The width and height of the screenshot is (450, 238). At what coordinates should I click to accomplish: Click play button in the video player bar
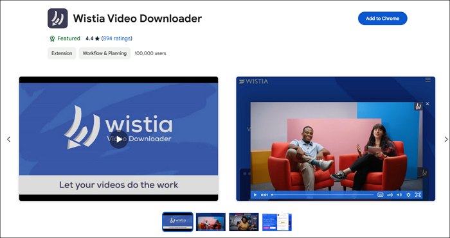[x=255, y=195]
